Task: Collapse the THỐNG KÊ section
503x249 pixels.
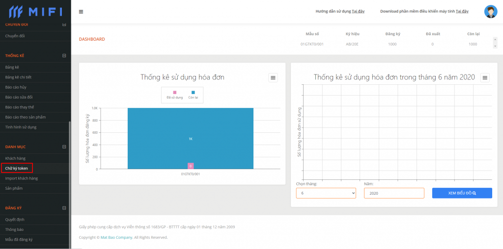Action: (x=64, y=56)
